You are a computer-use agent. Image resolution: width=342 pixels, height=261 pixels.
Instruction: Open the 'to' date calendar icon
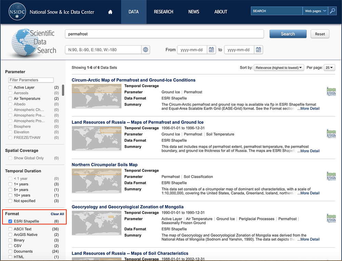[259, 50]
